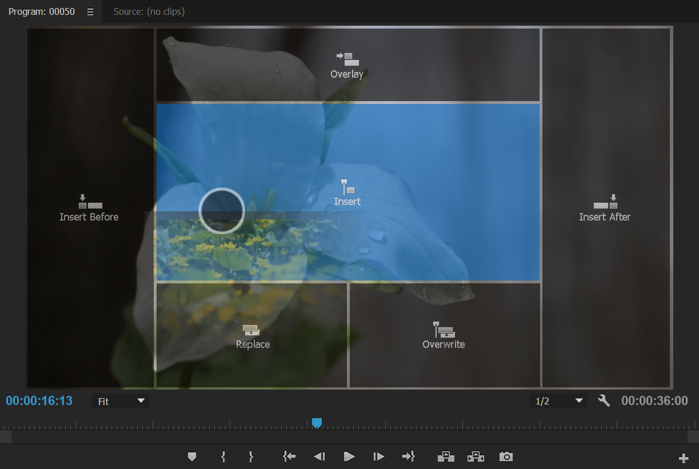Select the Extract icon
Viewport: 699px width, 469px height.
point(475,456)
